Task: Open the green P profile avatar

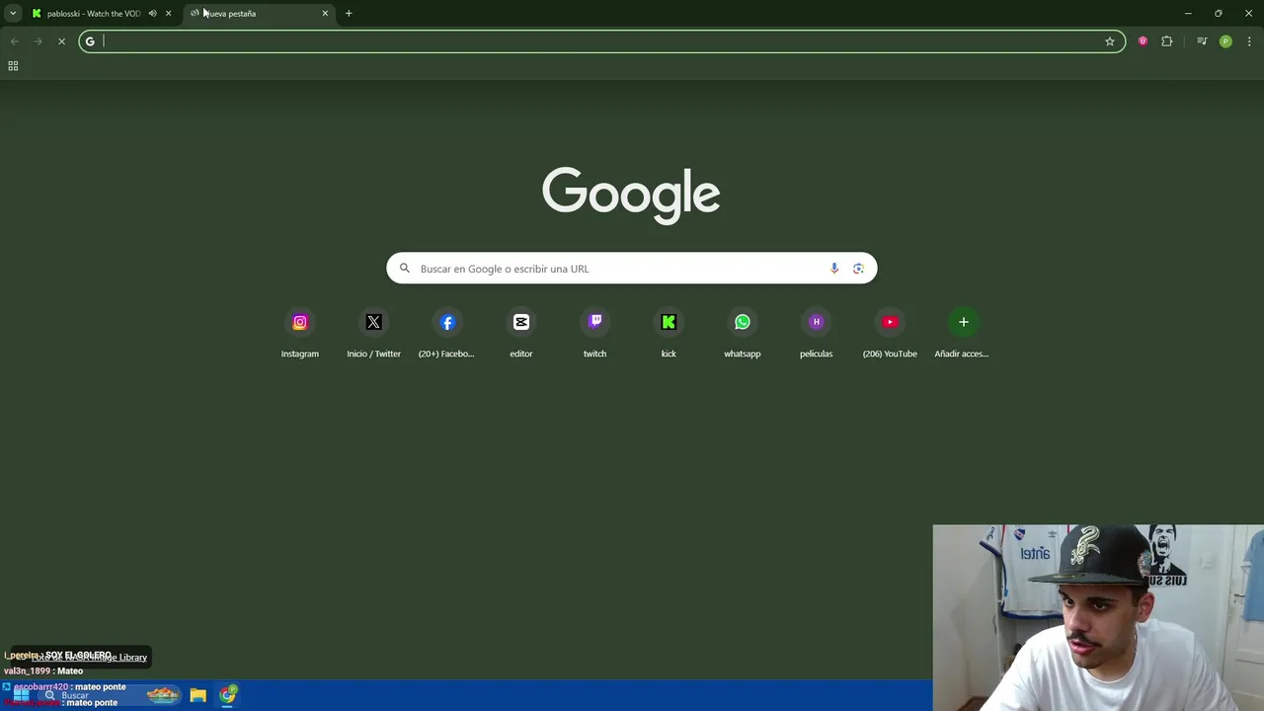Action: click(x=1225, y=41)
